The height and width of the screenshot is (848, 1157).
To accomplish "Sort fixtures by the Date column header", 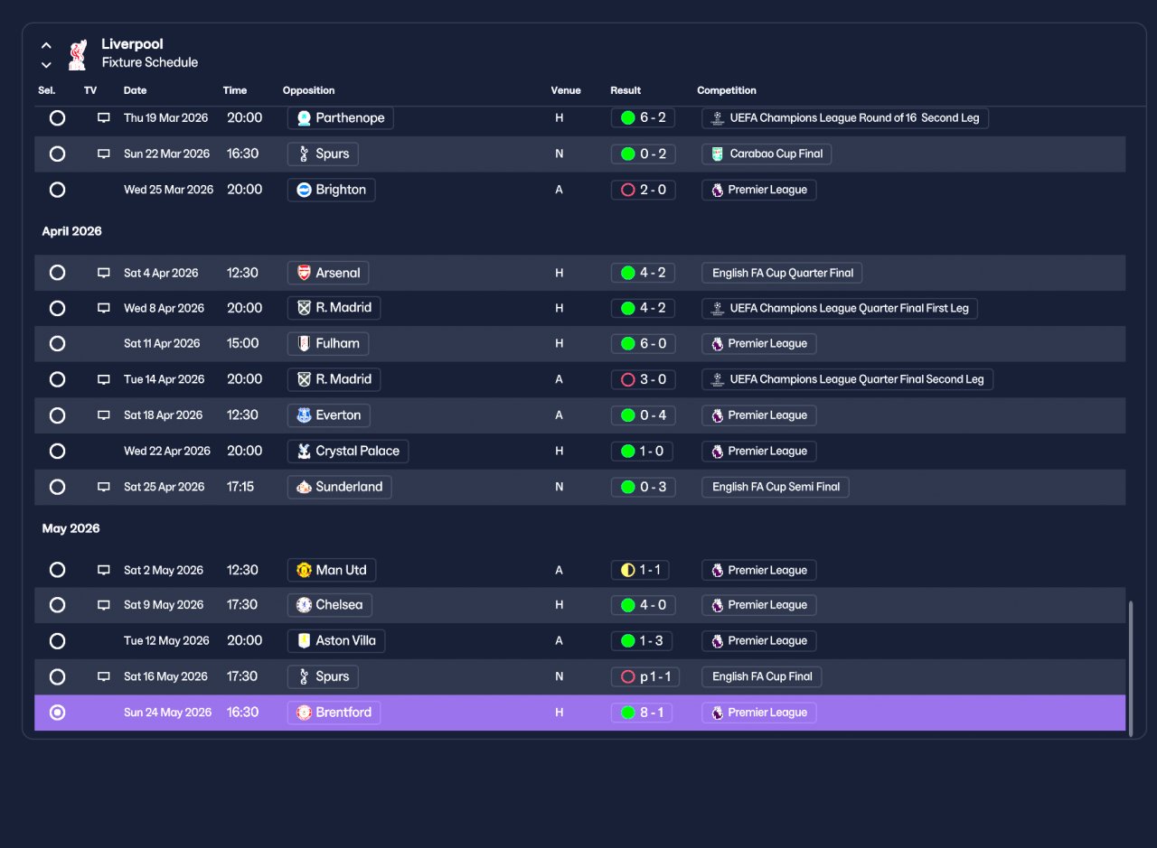I will pyautogui.click(x=135, y=90).
